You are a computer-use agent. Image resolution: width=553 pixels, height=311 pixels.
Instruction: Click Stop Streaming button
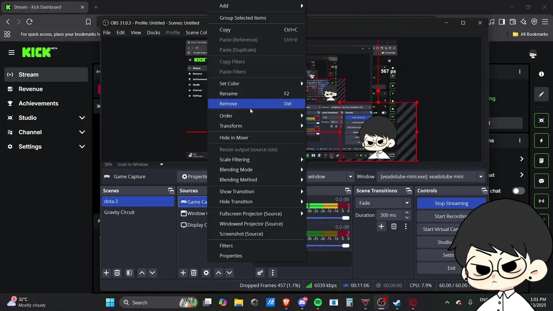(x=451, y=203)
